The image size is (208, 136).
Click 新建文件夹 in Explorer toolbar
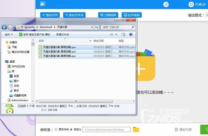[62, 34]
